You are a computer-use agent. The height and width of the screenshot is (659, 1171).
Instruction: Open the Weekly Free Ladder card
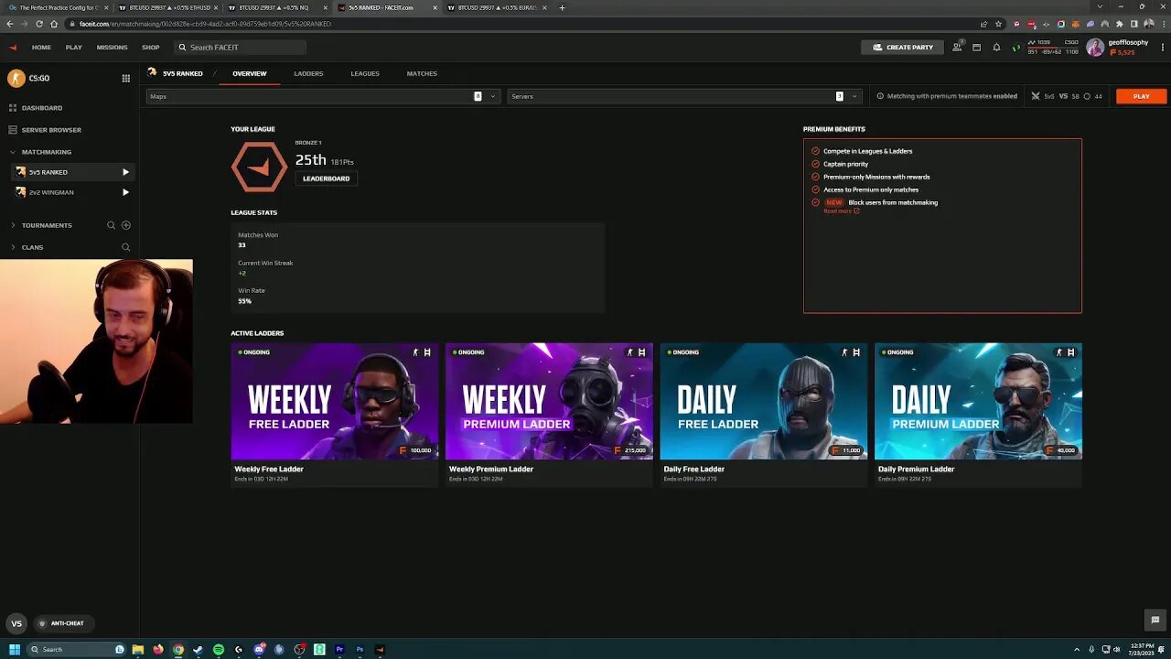coord(335,415)
